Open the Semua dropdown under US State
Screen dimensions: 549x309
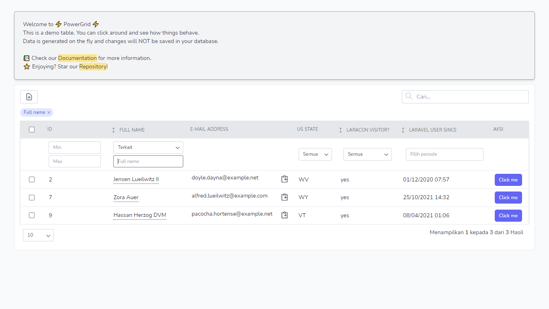(x=315, y=154)
